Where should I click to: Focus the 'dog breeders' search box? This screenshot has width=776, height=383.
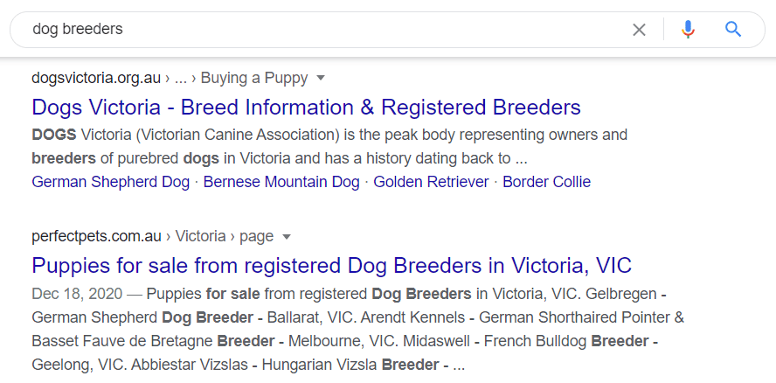pos(323,30)
